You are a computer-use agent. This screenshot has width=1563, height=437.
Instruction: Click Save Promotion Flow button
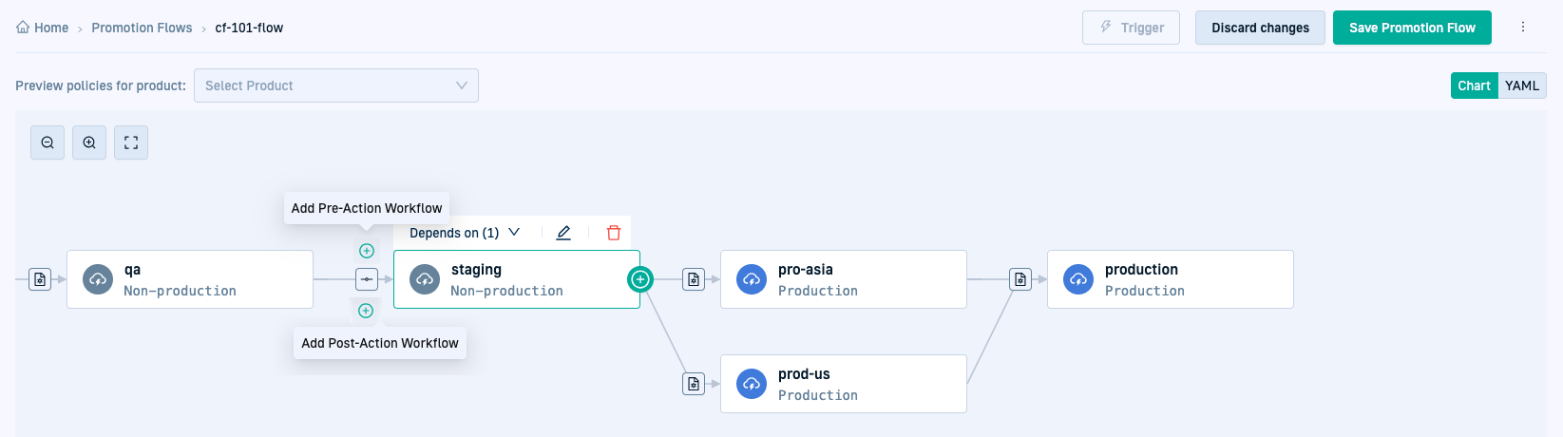(1412, 28)
